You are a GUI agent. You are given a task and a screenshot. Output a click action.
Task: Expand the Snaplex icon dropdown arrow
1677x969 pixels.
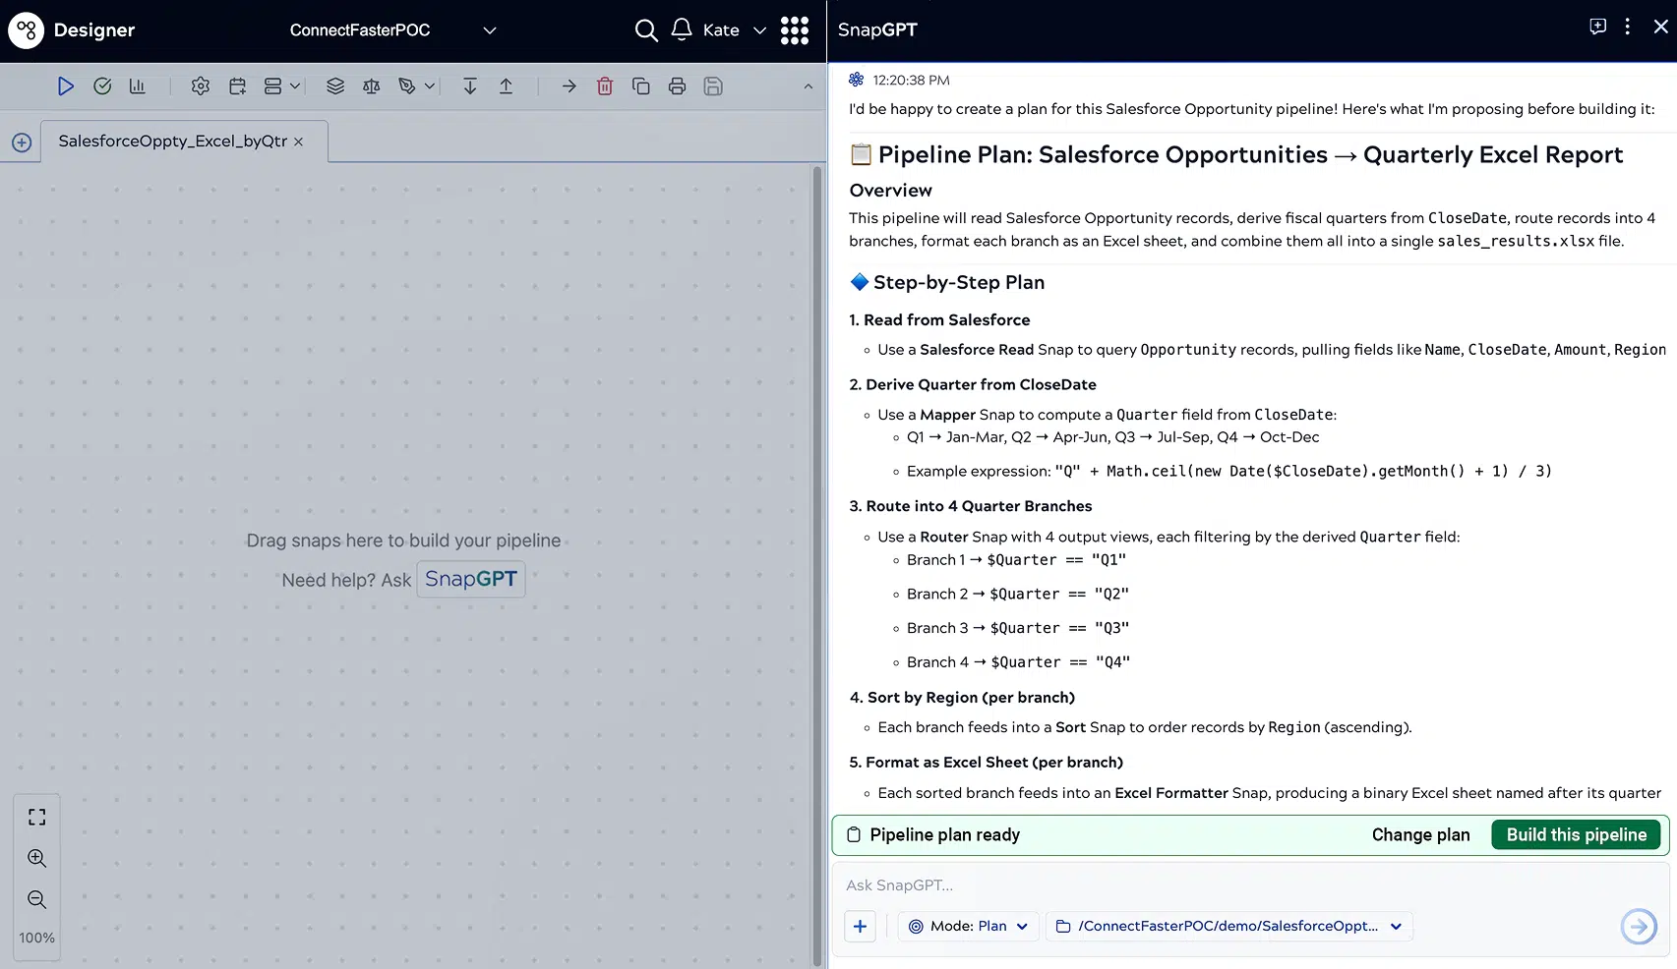coord(295,86)
